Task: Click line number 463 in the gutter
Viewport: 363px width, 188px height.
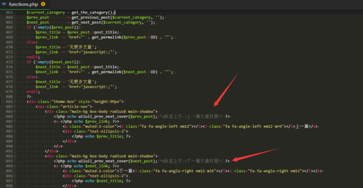Action: click(x=9, y=12)
